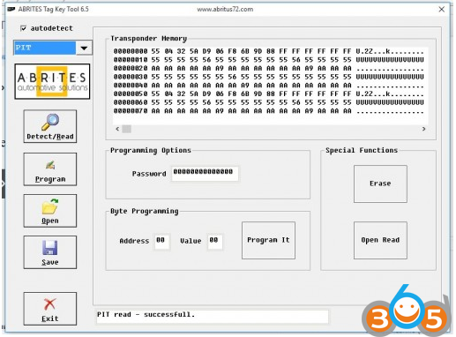Click the Open folder icon
Screen dimensions: 456x337
[x=50, y=206]
